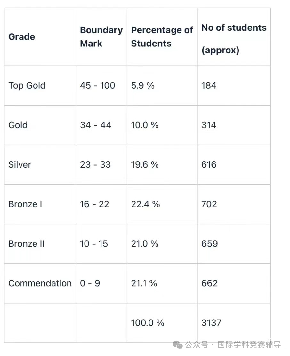Click the Percentage of Students header
The width and height of the screenshot is (290, 356).
(x=162, y=37)
